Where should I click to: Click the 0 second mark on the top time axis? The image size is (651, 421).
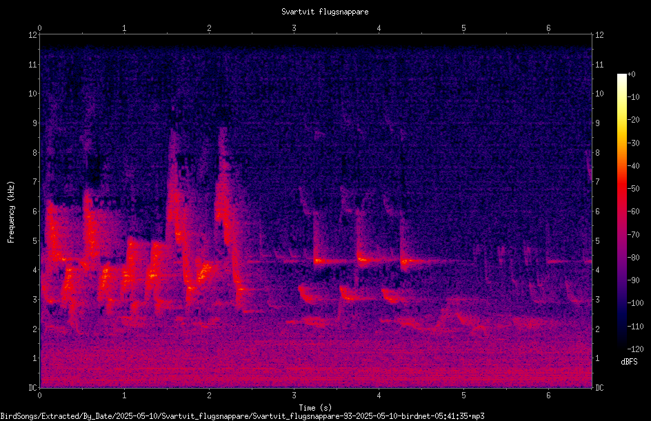tap(39, 28)
